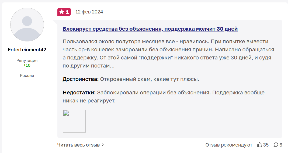Image resolution: width=288 pixels, height=153 pixels.
Task: Click the thumbs-up like icon
Action: (x=259, y=145)
